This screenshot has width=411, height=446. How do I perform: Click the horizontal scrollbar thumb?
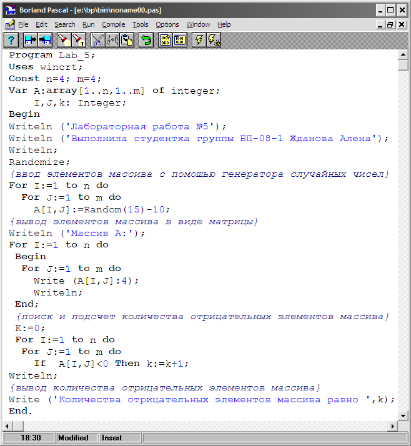(18, 426)
